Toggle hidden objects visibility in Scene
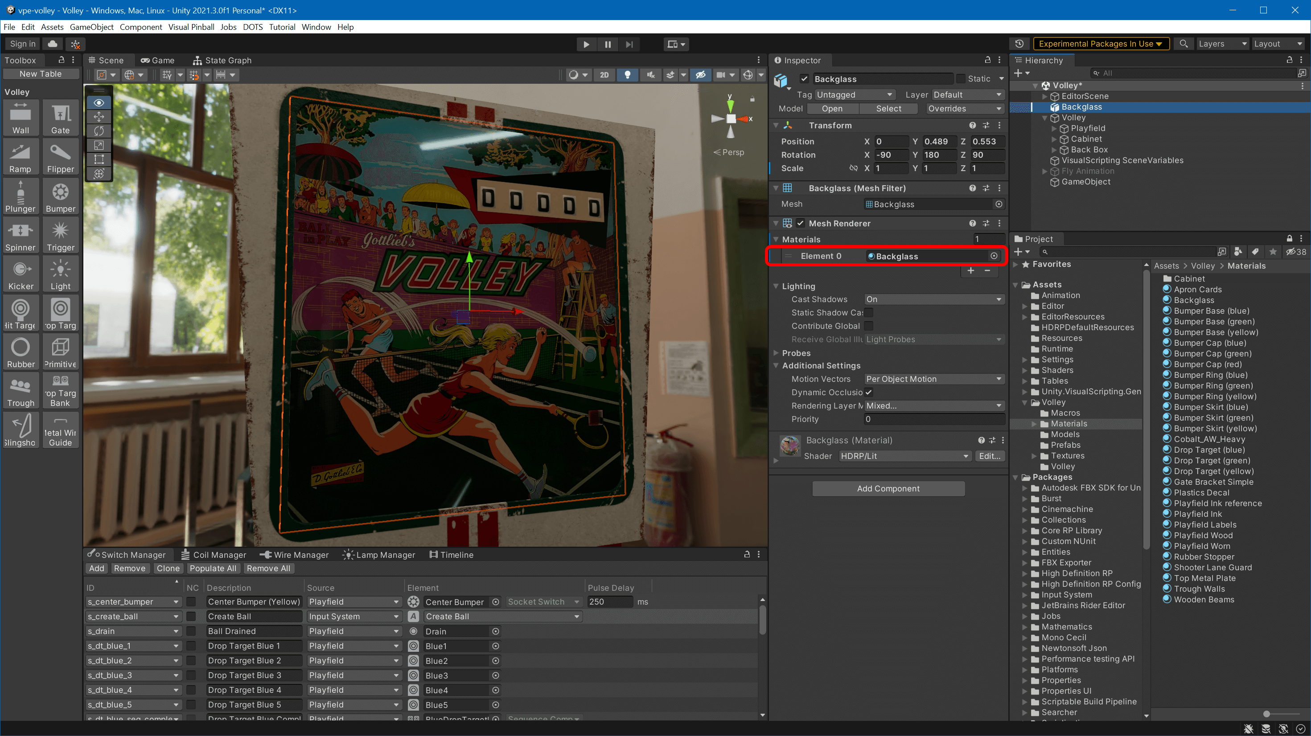The image size is (1311, 736). click(700, 75)
